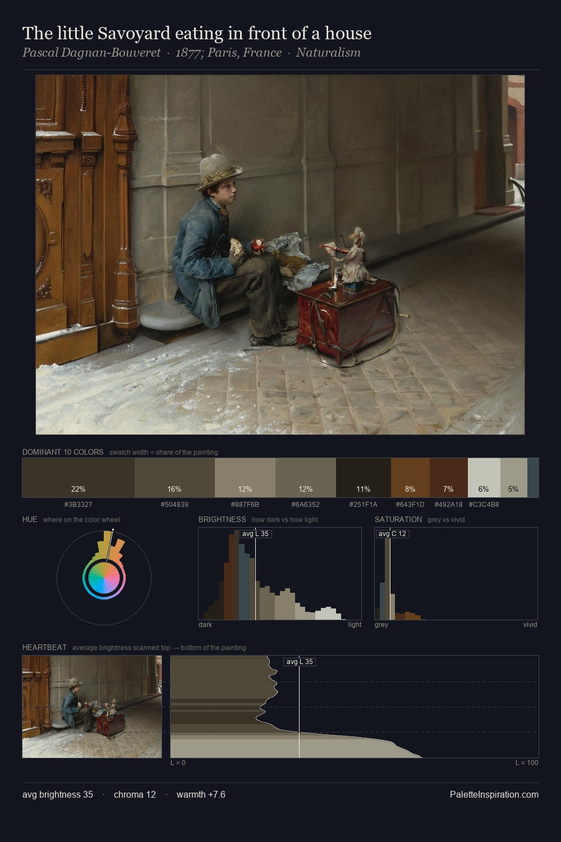
Task: Click the saturation avg C 12 label
Action: (x=392, y=534)
